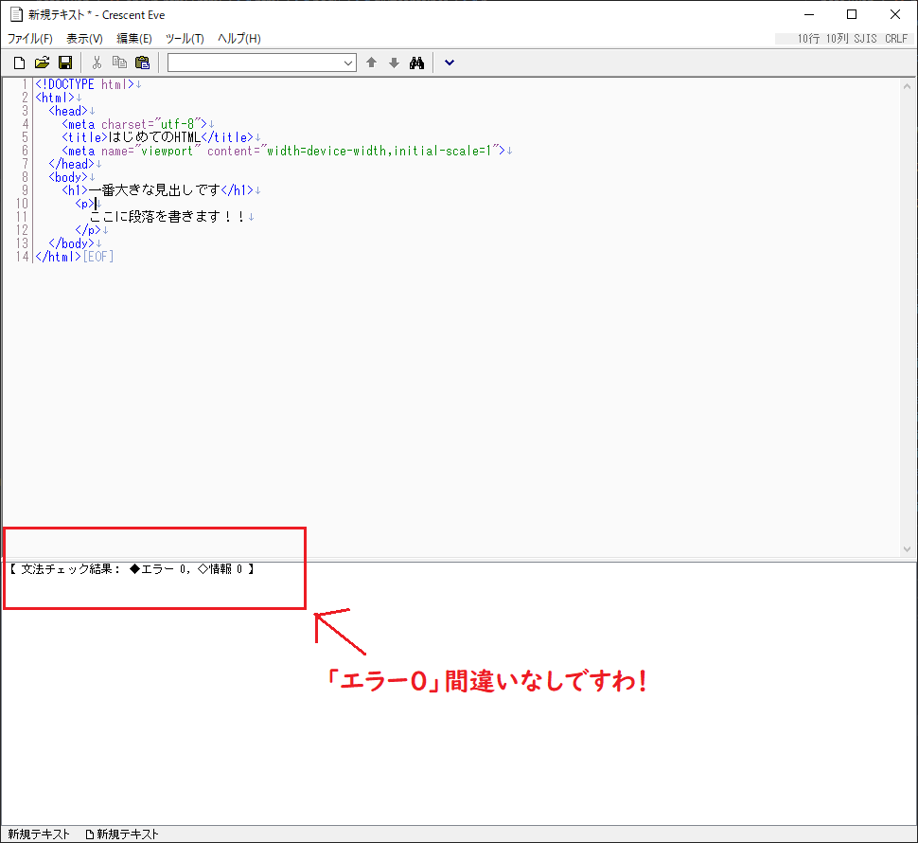
Task: Open the 表示(V) menu
Action: [84, 39]
